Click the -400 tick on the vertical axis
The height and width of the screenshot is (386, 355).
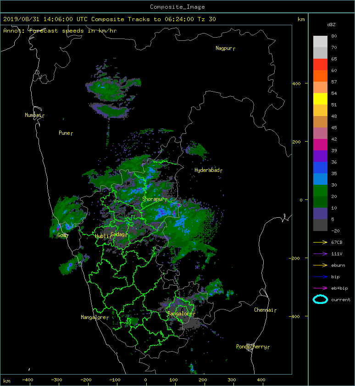[294, 316]
